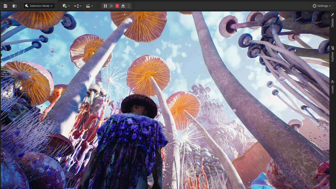Open the Levels sidebar tab

tap(332, 86)
